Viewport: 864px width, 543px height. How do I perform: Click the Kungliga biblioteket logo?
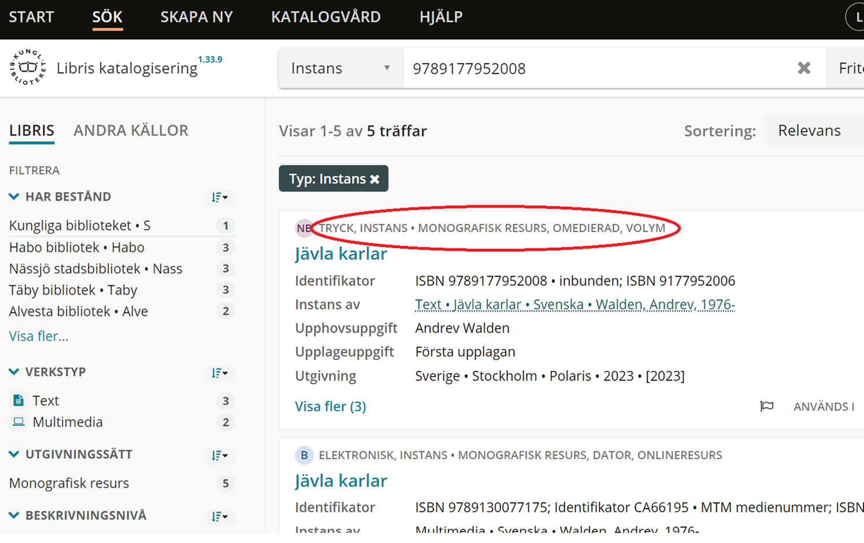click(28, 68)
